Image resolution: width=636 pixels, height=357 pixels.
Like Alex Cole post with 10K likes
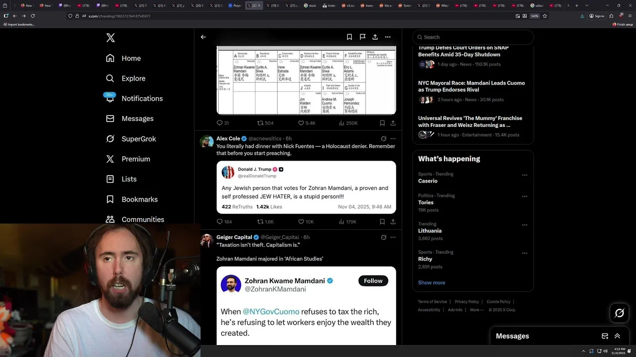306,222
